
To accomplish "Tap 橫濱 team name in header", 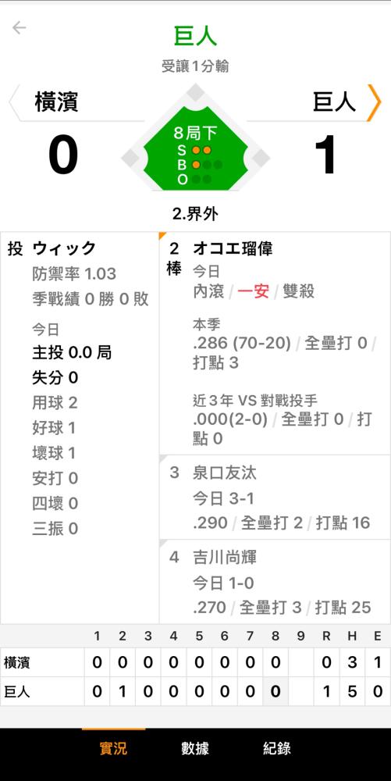I will [x=56, y=102].
